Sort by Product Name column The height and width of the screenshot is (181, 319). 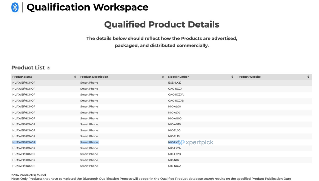pos(75,77)
